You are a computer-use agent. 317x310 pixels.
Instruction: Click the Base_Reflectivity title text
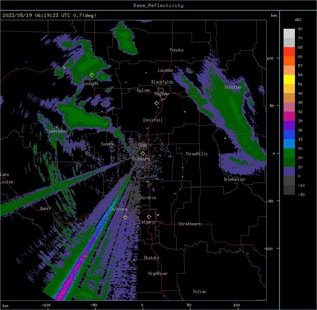tap(158, 6)
